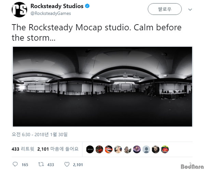Viewport: 205px width, 170px height.
Task: Open the @RocksteadyGames handle link
Action: click(51, 13)
